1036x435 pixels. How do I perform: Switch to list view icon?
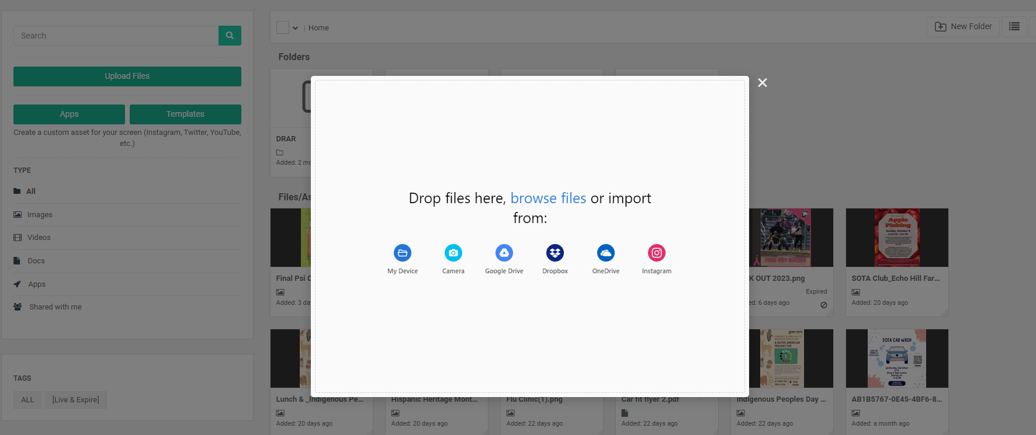[1014, 27]
